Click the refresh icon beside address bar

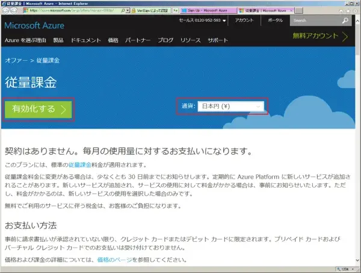tap(176, 10)
